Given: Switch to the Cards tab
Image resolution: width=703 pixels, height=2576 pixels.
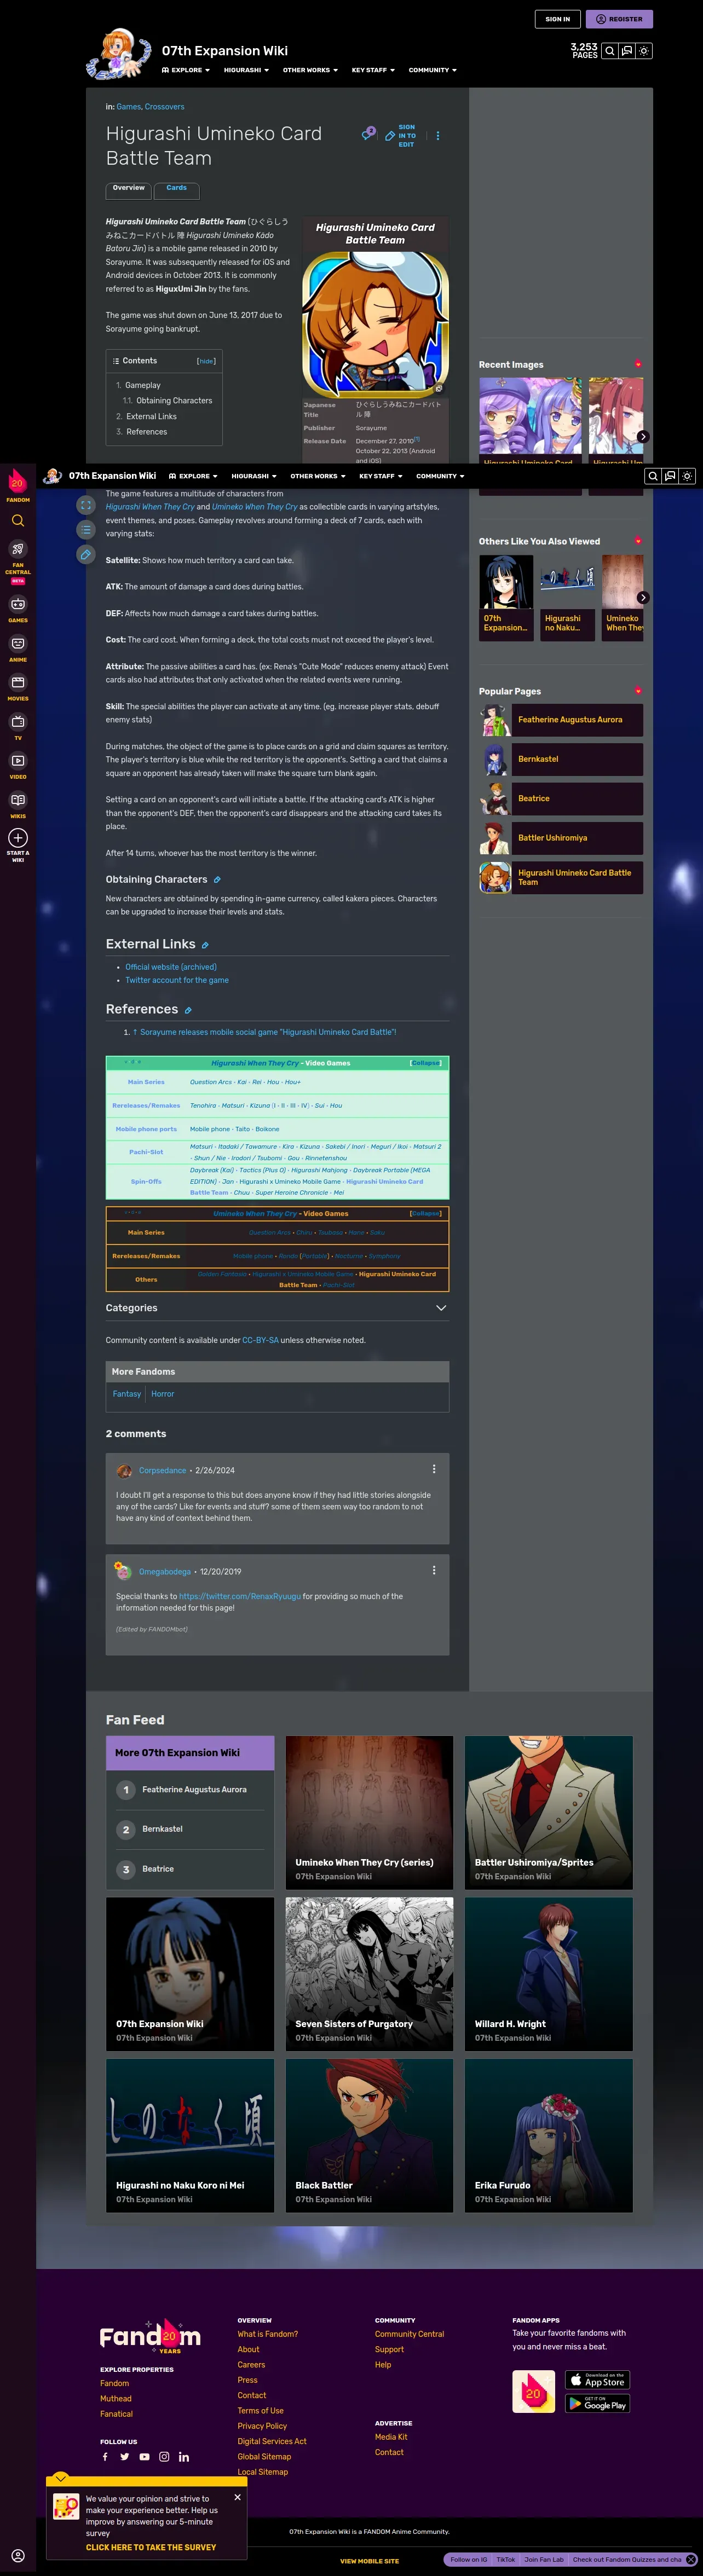Looking at the screenshot, I should 177,190.
